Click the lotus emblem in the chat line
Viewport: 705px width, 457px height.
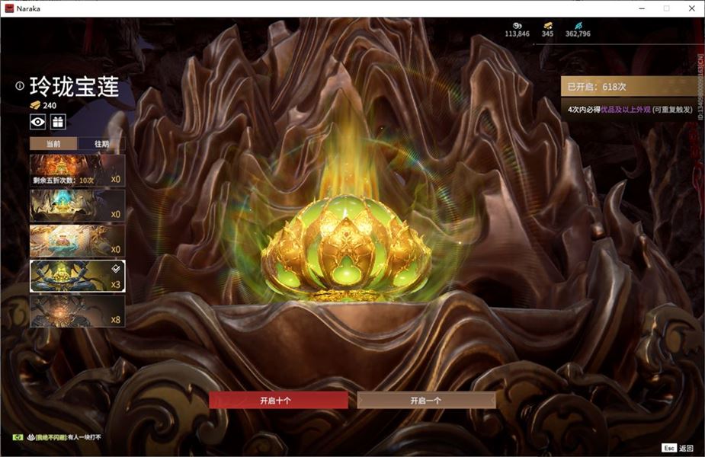pos(31,436)
